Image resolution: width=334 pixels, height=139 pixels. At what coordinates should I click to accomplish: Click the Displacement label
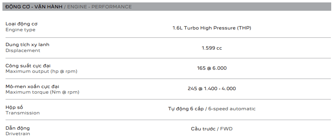click(23, 51)
